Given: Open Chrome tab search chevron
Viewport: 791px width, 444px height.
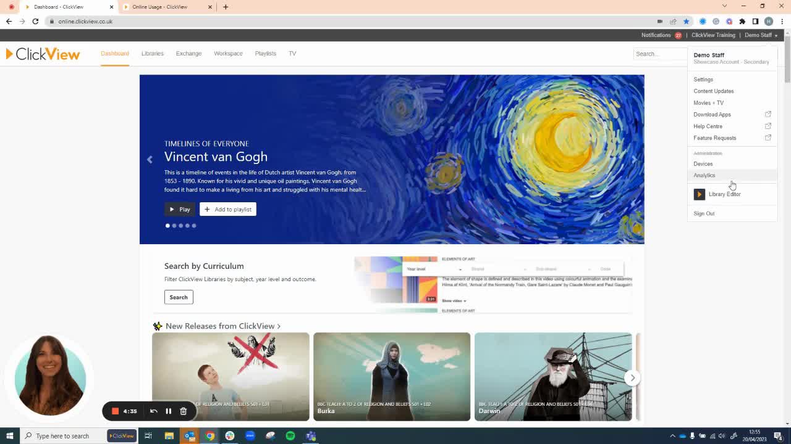Looking at the screenshot, I should (725, 6).
